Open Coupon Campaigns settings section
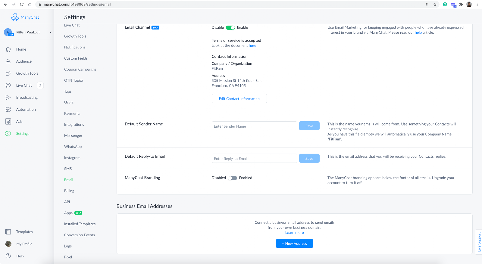Viewport: 482px width, 264px height. [80, 69]
